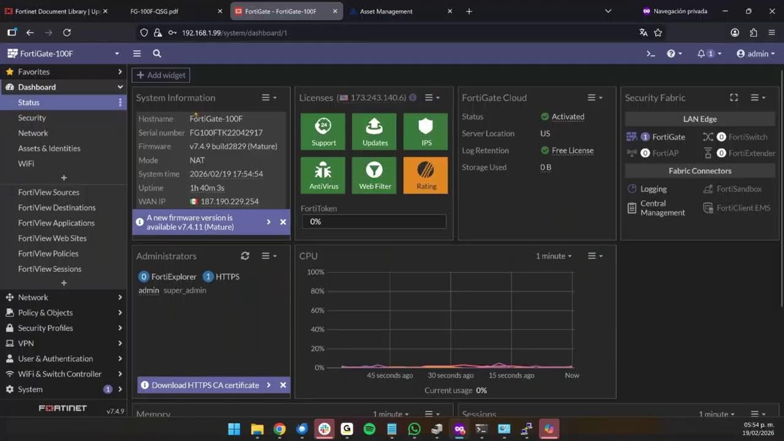Expand User & Authentication menu

(x=64, y=359)
